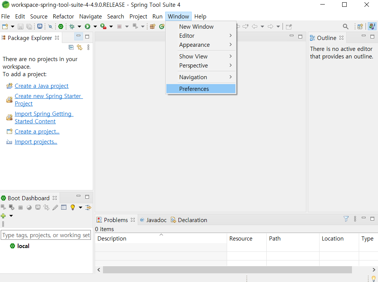This screenshot has width=378, height=282.
Task: Click the Debug bug icon
Action: point(72,26)
